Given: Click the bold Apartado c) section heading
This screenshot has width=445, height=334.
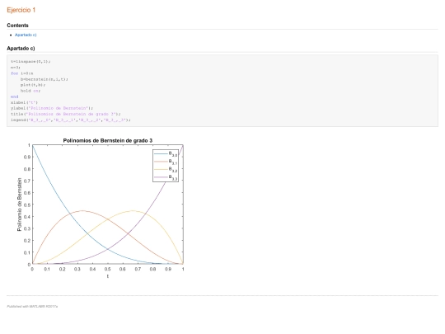Looking at the screenshot, I should tap(21, 49).
